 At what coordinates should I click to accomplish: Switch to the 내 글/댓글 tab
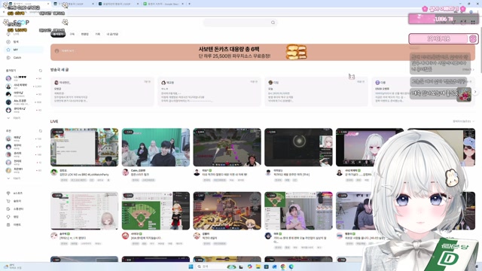pyautogui.click(x=112, y=34)
